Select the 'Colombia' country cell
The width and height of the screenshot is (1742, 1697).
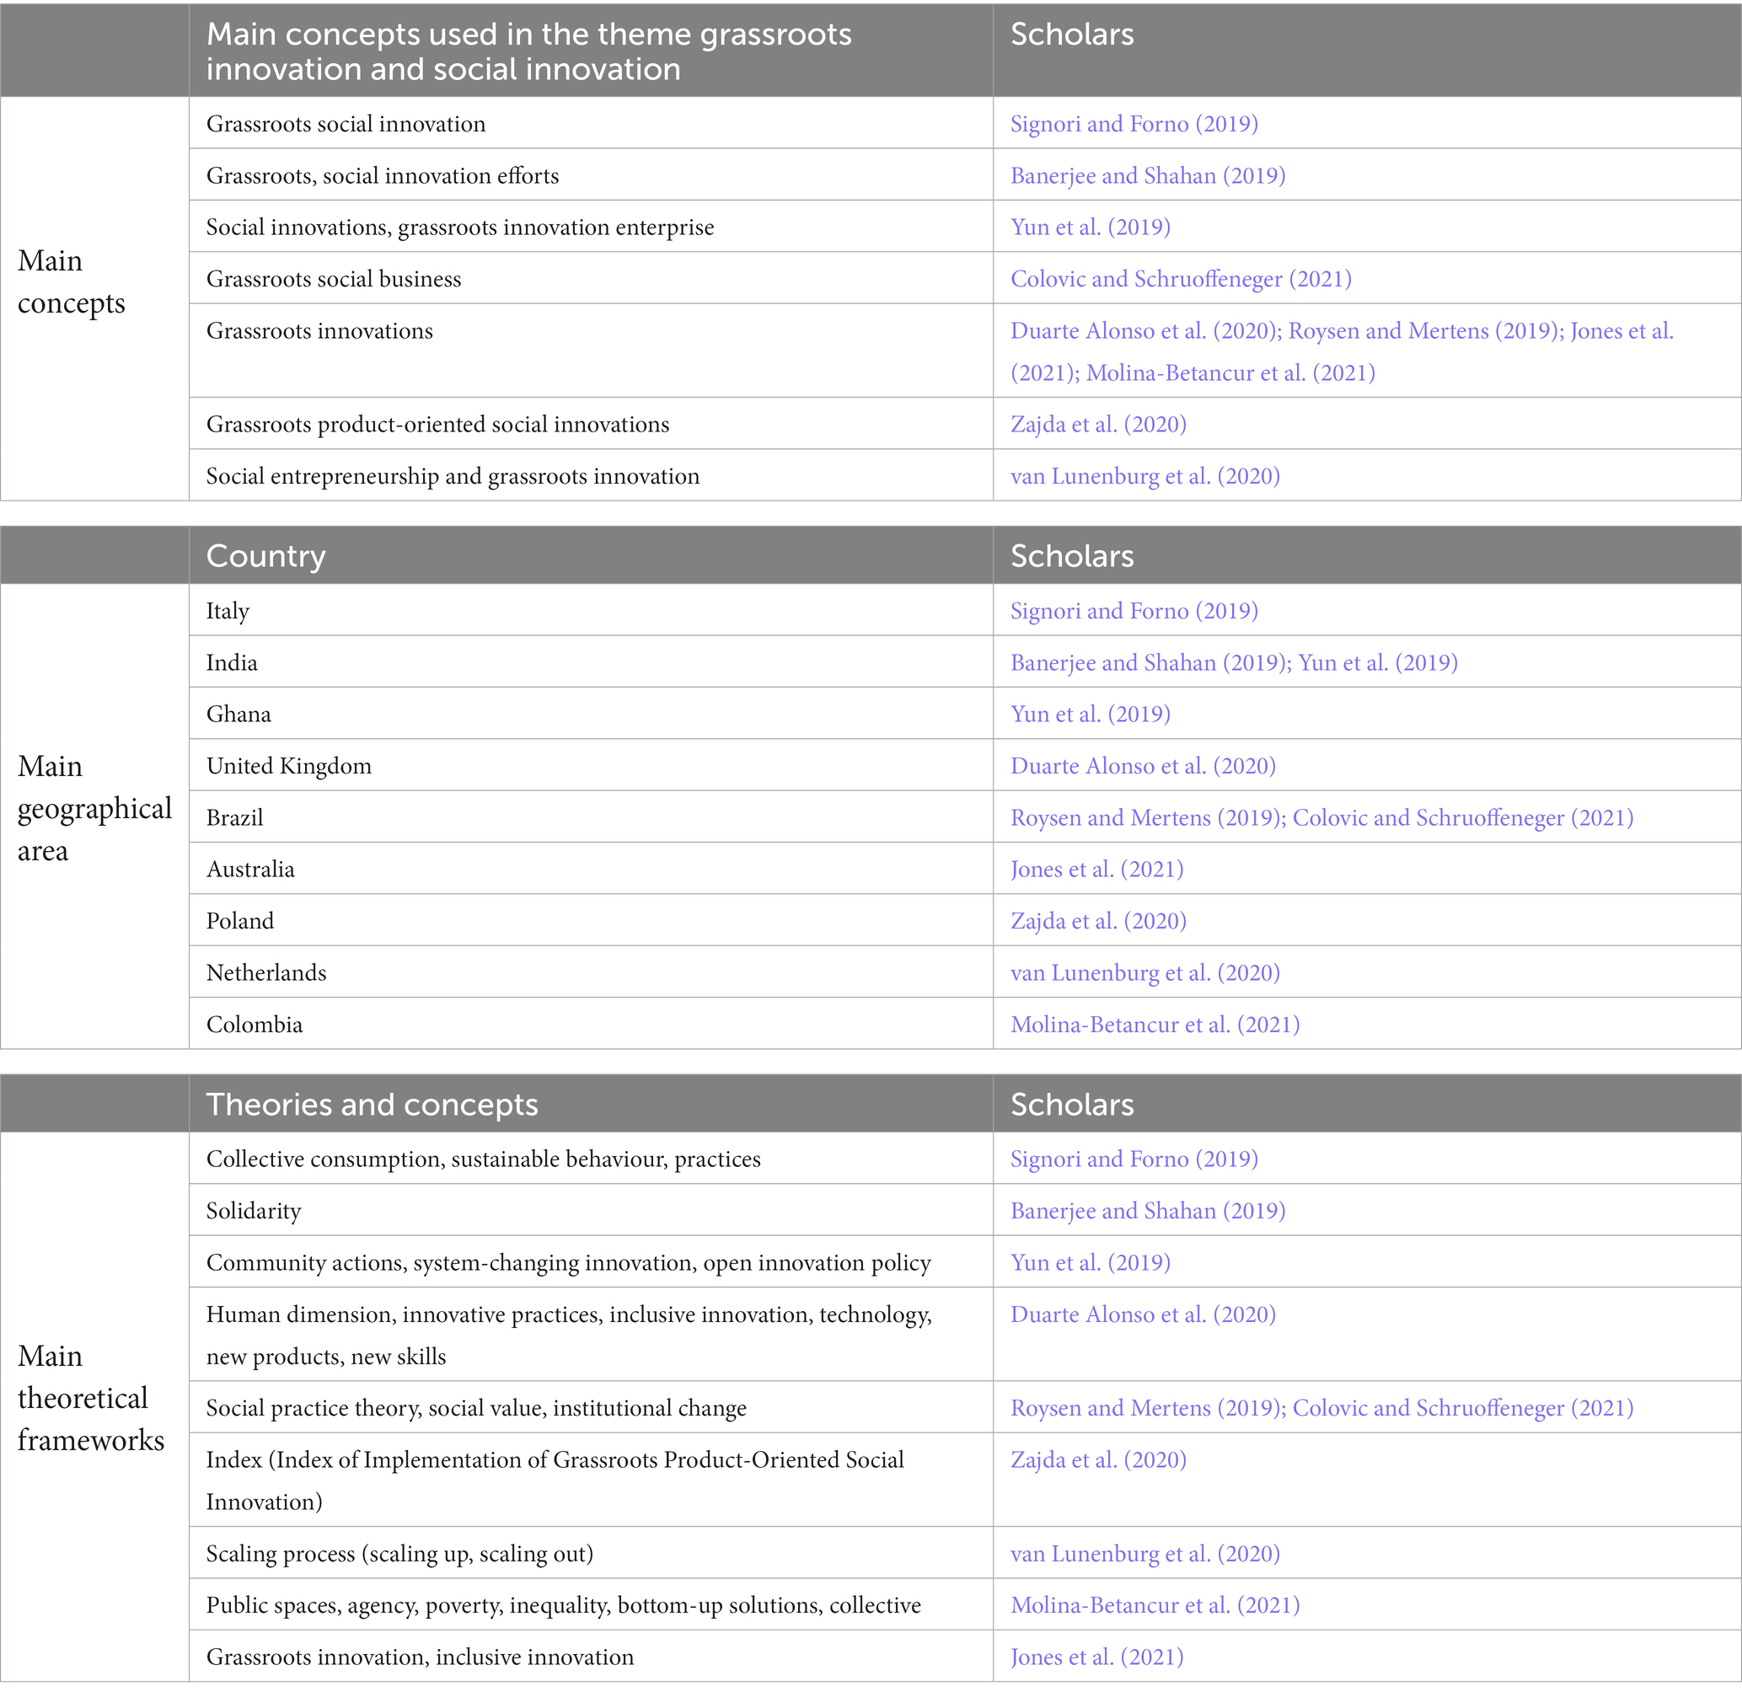(x=591, y=1023)
